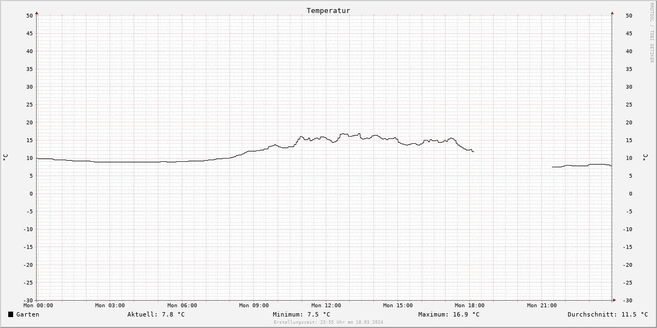657x328 pixels.
Task: Select the Durchschnitt: 11.5 °C value
Action: (x=608, y=314)
